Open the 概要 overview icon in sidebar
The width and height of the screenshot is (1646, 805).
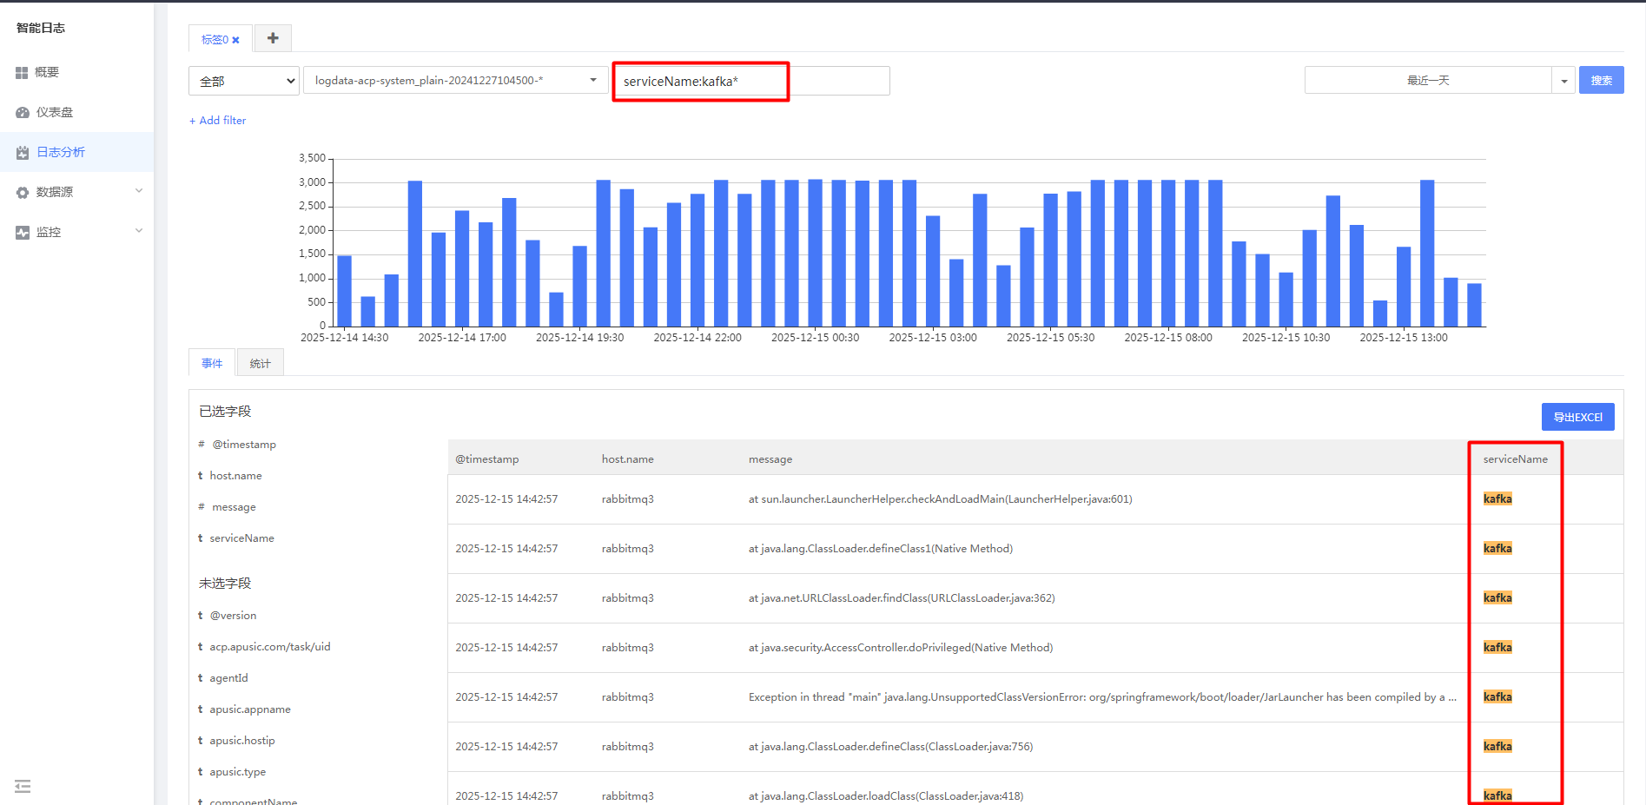click(22, 72)
